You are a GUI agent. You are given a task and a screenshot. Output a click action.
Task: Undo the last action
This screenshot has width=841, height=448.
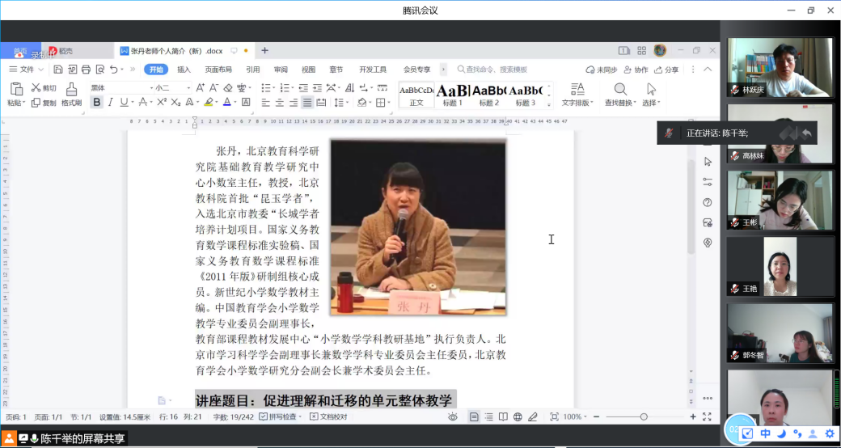point(113,70)
